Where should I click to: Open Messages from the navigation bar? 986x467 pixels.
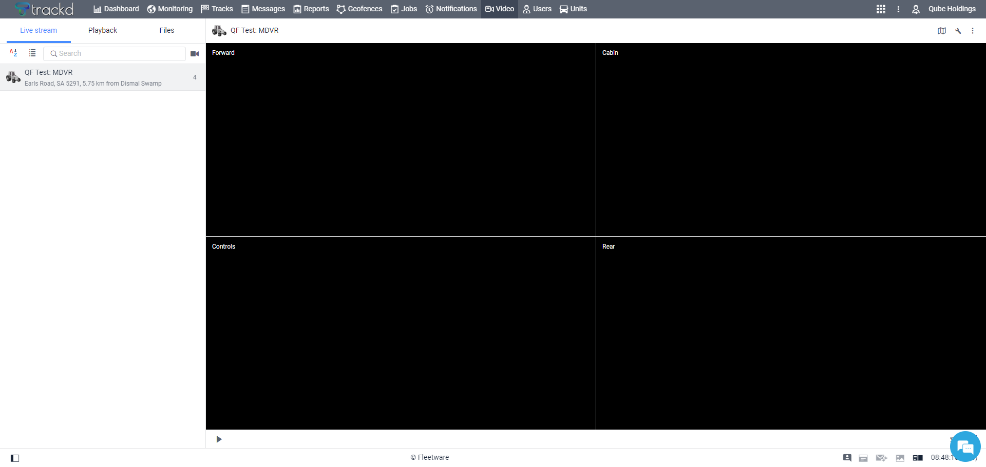263,9
